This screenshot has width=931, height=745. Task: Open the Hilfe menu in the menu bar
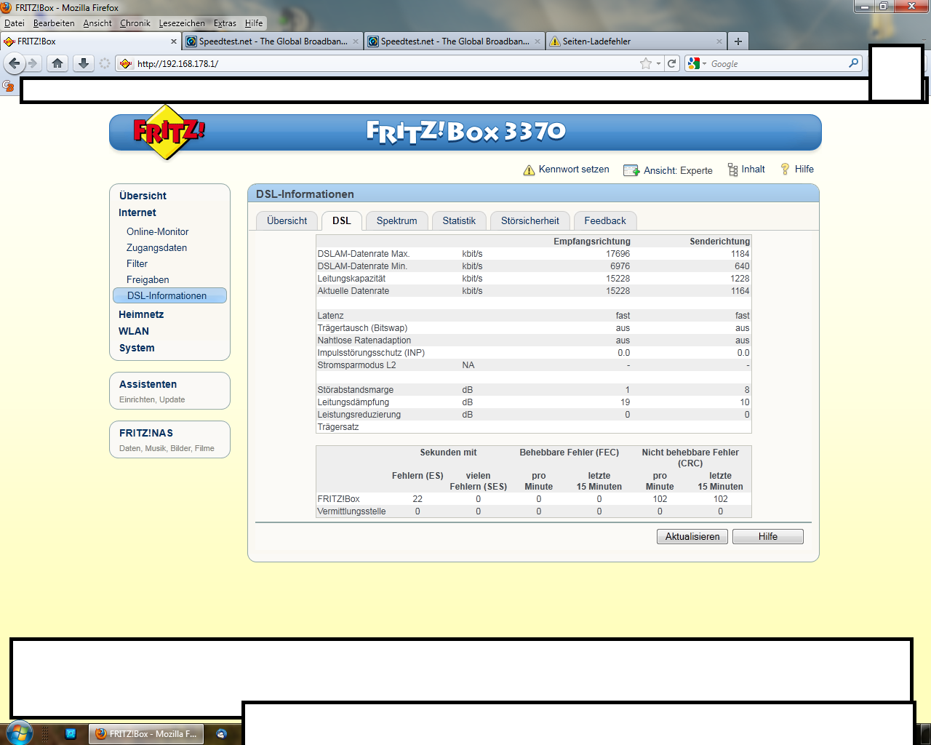254,23
